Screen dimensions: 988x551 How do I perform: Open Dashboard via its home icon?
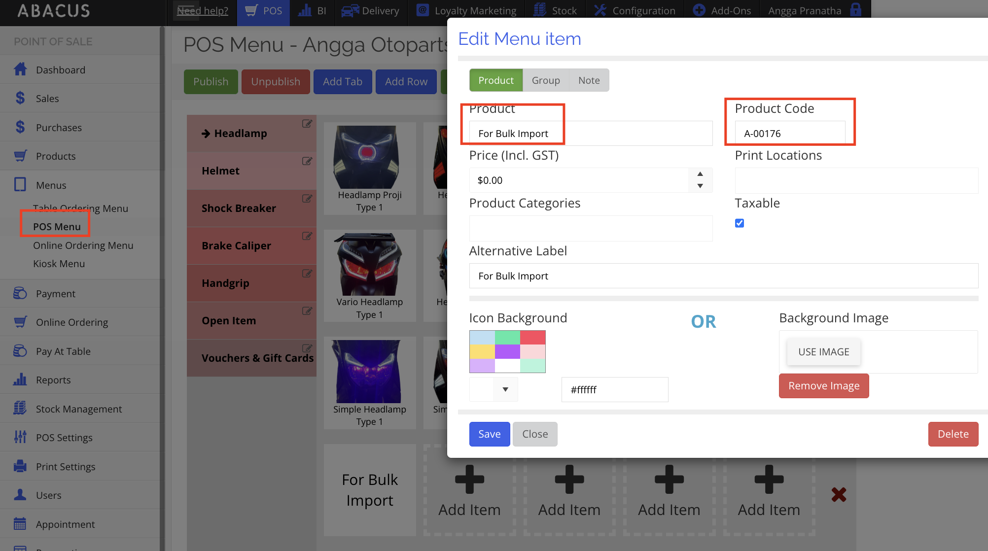tap(20, 69)
